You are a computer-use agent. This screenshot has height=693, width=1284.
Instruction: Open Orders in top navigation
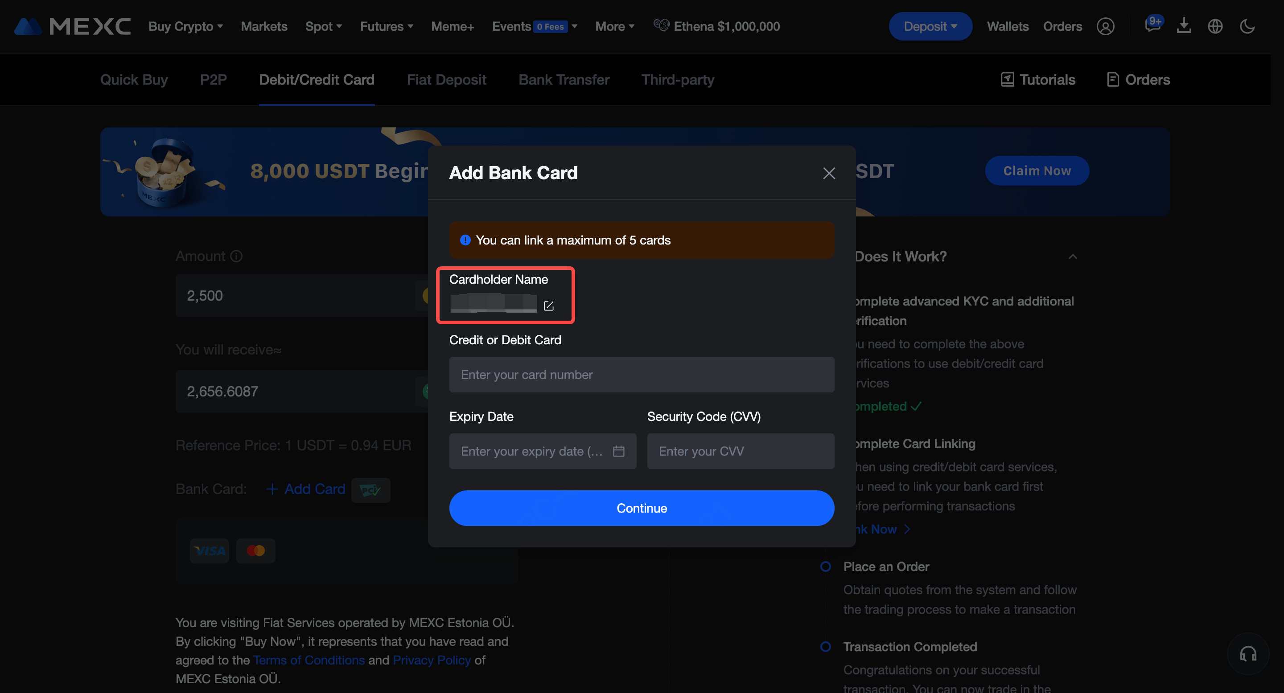coord(1062,26)
